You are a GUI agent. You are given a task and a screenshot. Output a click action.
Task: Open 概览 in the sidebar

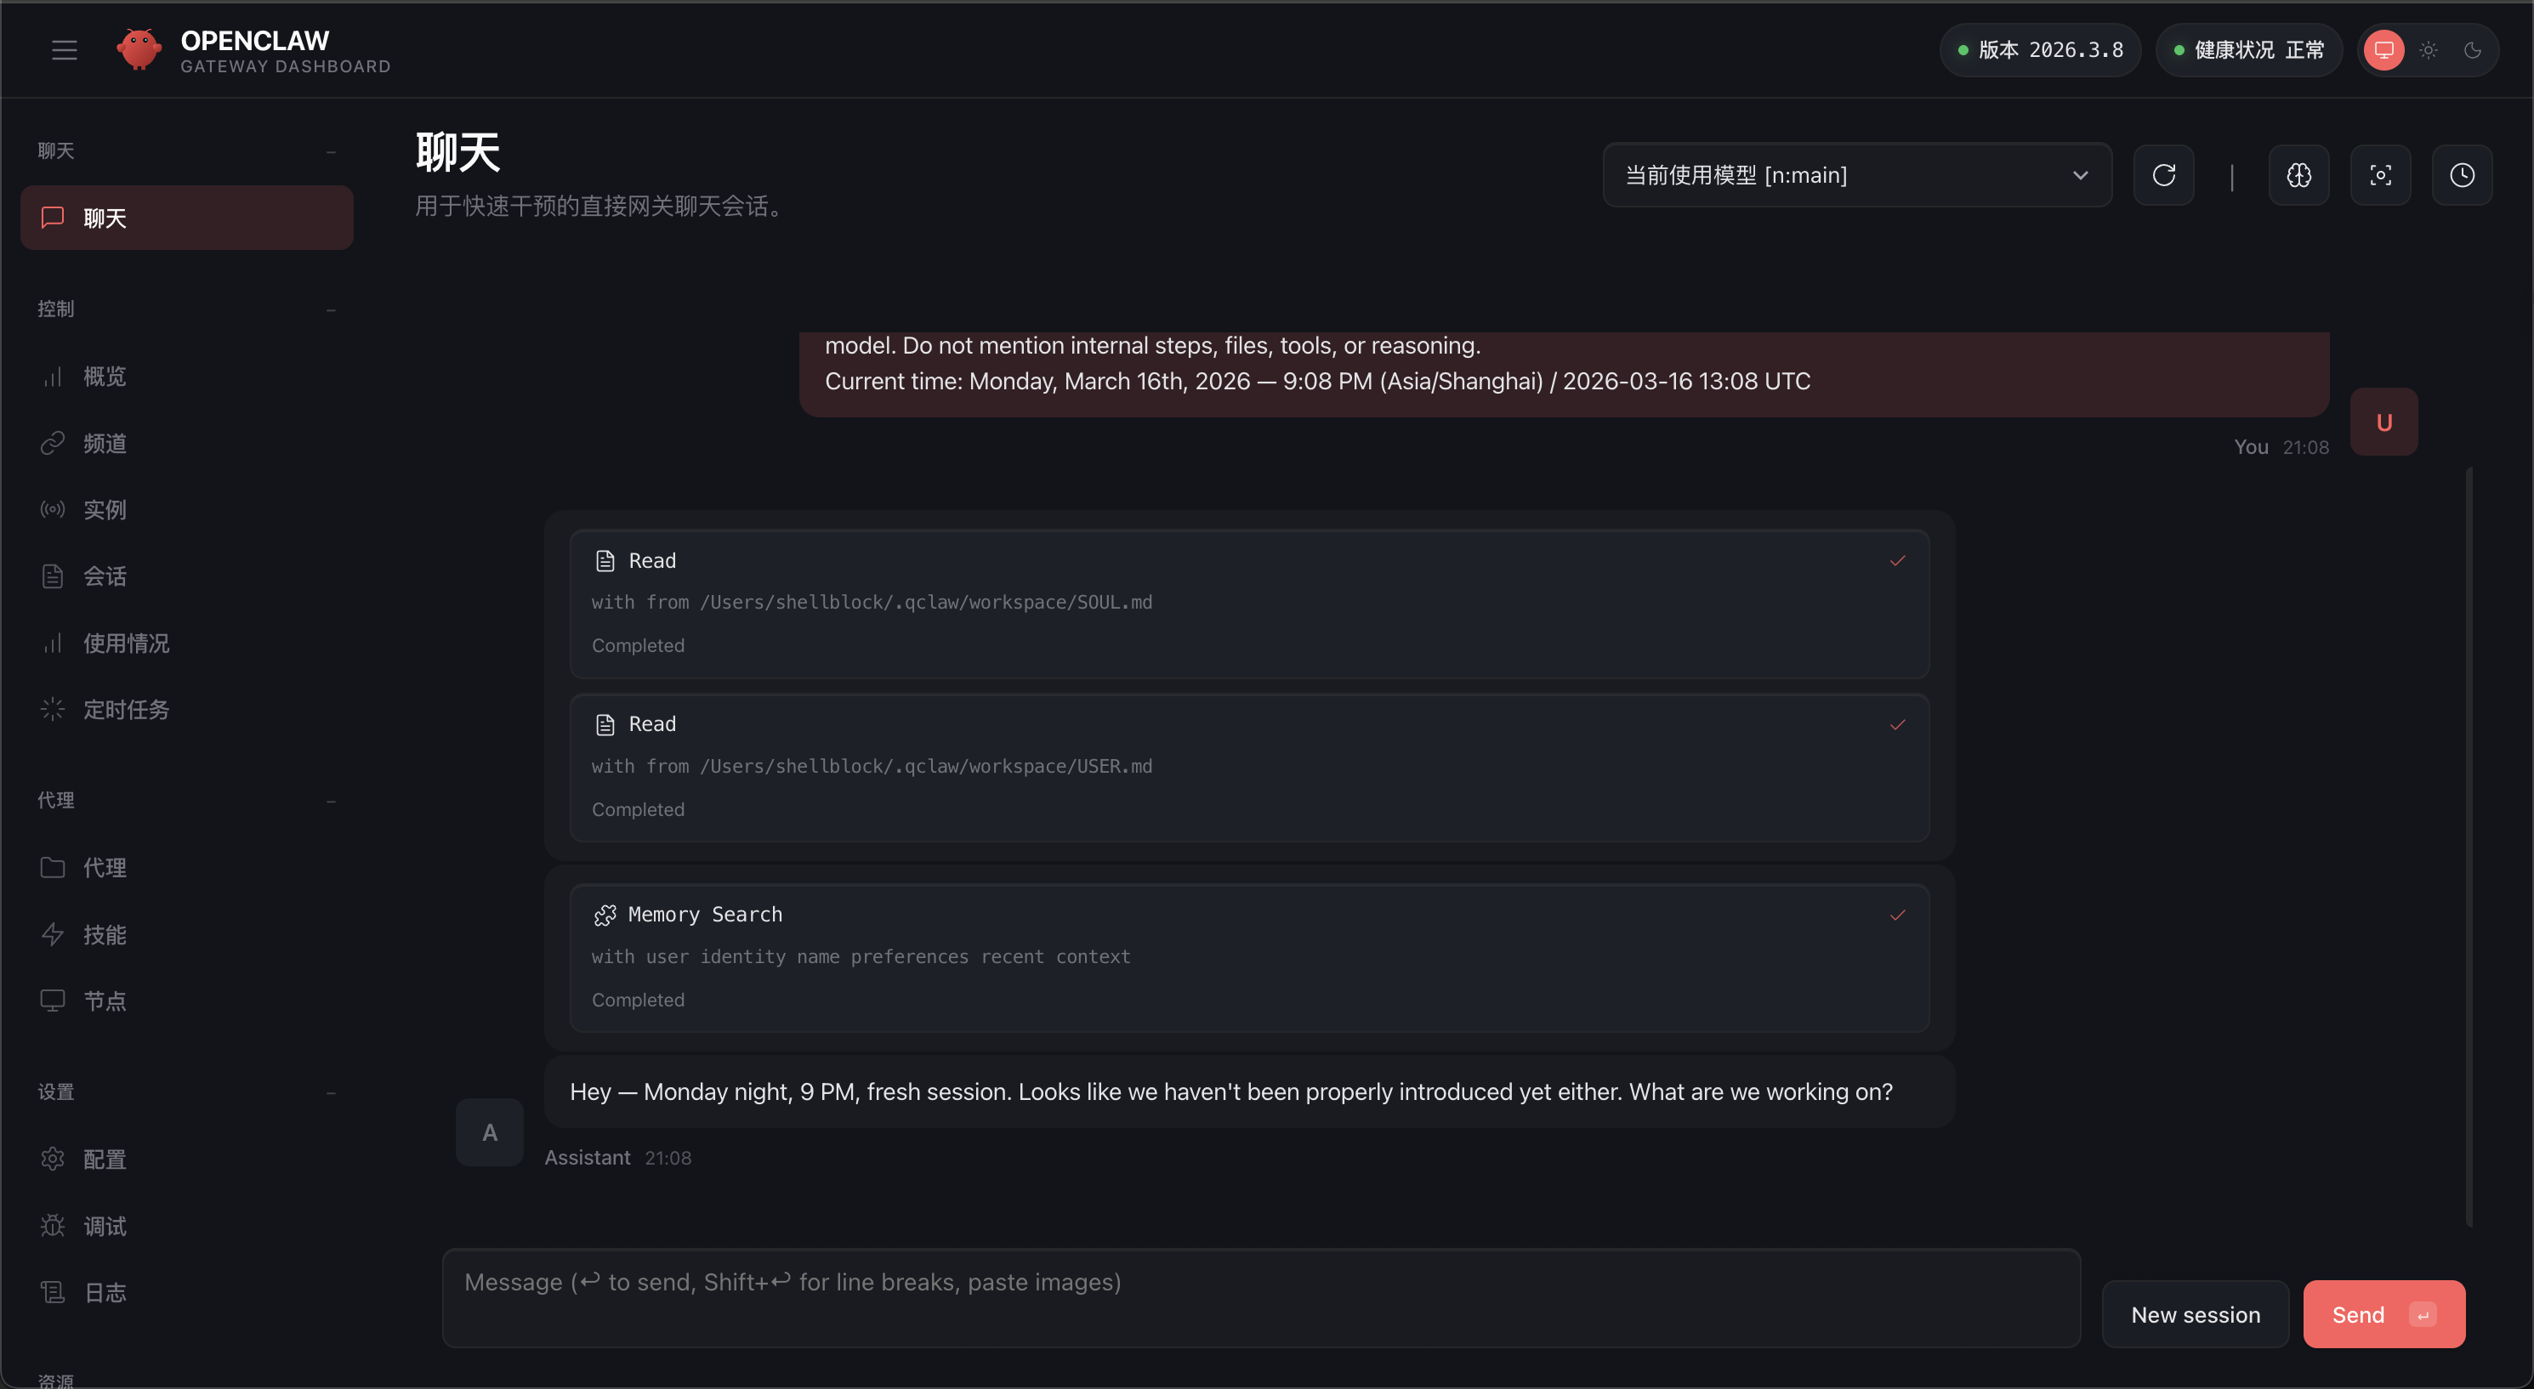click(105, 377)
